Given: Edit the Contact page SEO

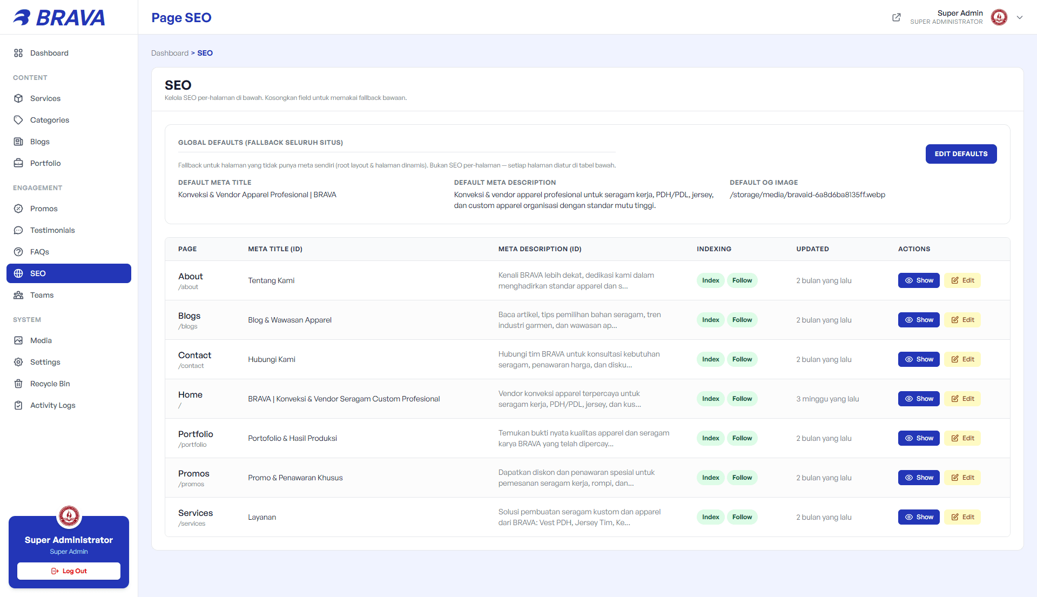Looking at the screenshot, I should pyautogui.click(x=962, y=359).
